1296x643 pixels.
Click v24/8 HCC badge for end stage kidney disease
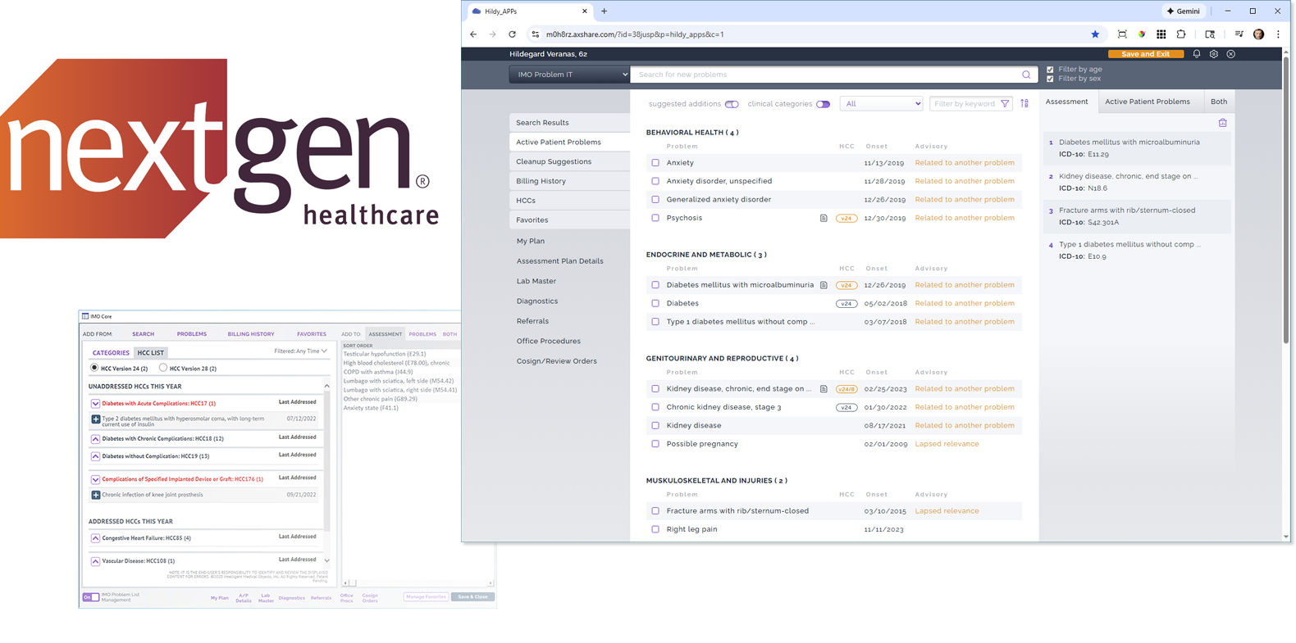(x=847, y=389)
